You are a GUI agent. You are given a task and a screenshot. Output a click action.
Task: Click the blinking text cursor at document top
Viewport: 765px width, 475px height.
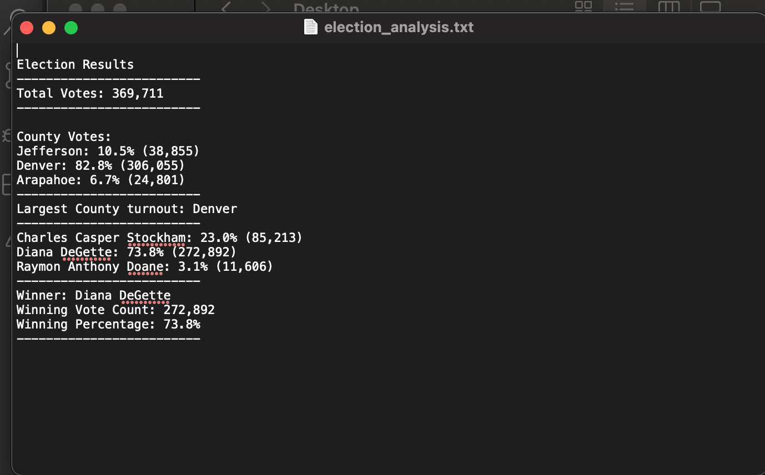(18, 49)
